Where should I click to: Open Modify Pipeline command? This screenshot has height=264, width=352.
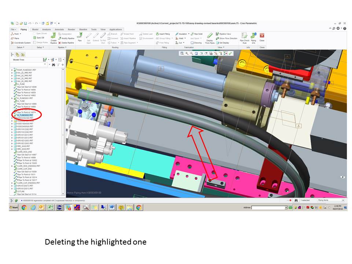pos(66,38)
